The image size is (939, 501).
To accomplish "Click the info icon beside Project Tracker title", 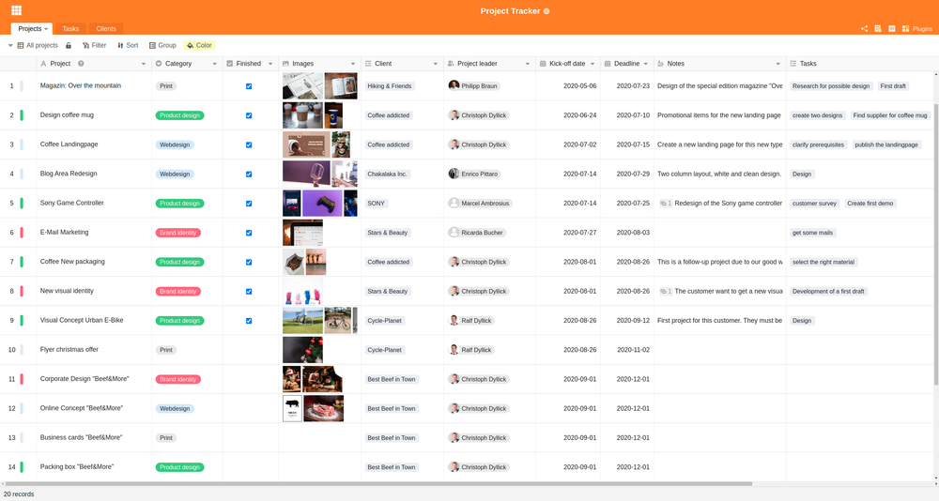I will 546,11.
